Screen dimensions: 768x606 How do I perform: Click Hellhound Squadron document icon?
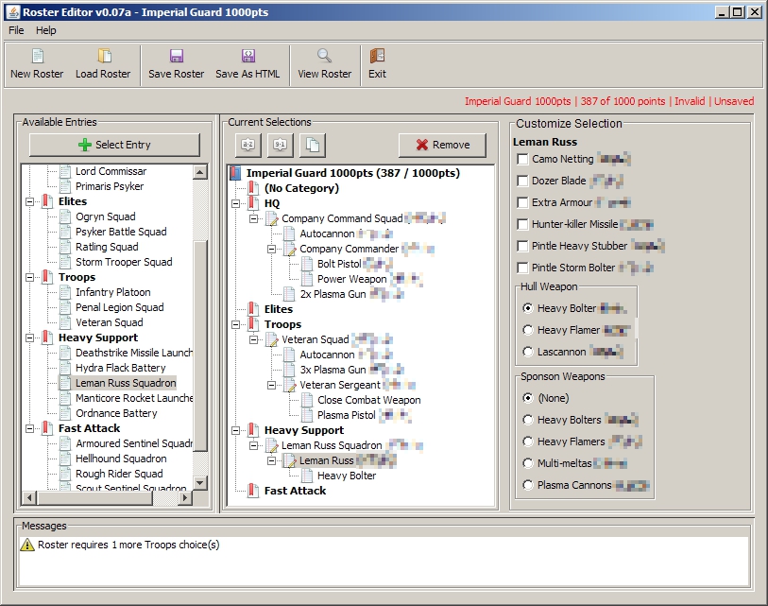65,459
